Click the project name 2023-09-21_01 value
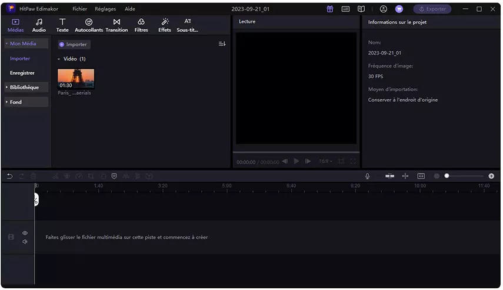 [384, 53]
